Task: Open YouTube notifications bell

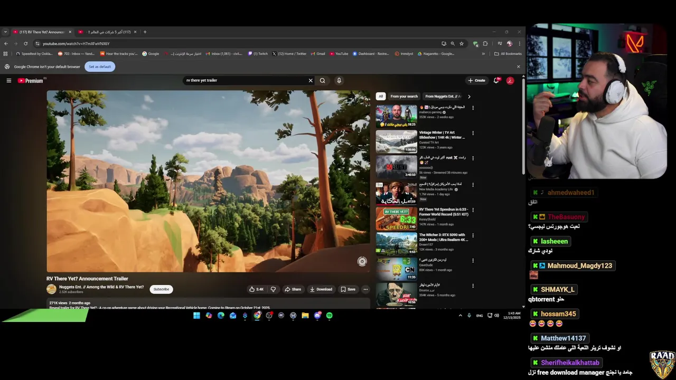Action: tap(496, 81)
